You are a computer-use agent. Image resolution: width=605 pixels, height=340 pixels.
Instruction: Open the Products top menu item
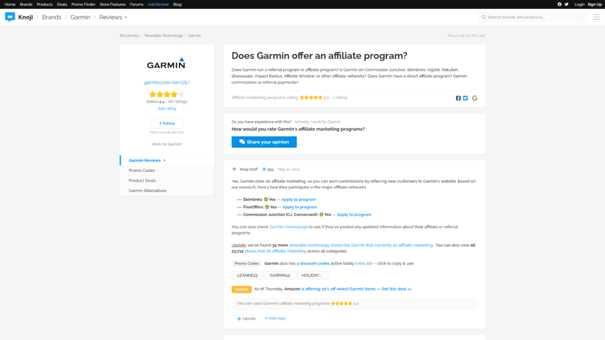45,4
